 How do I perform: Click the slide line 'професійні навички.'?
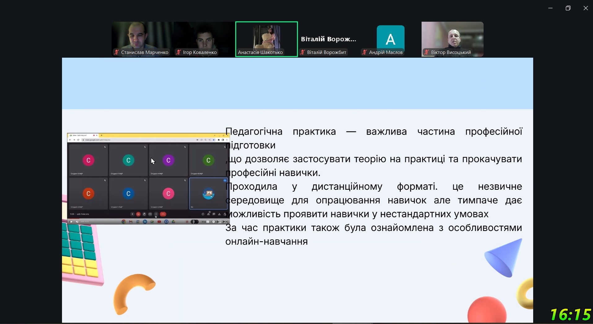(x=273, y=173)
